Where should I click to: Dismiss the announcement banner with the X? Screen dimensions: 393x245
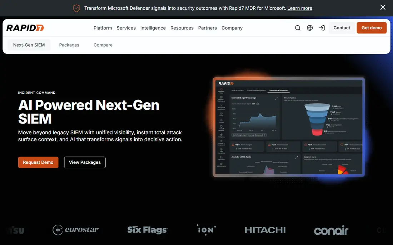383,7
